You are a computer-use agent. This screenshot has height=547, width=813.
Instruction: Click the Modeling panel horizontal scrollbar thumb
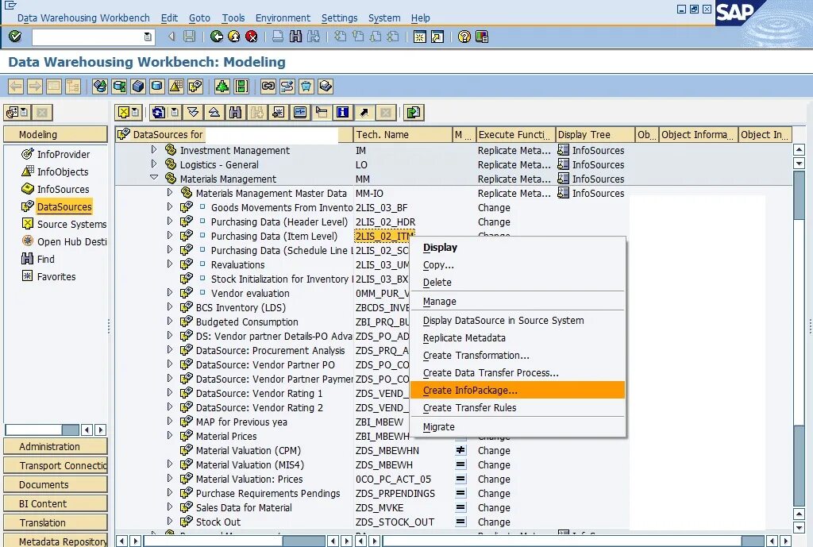click(x=70, y=430)
